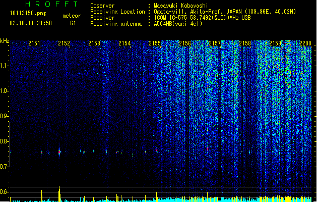Screen dimensions: 317x202
Task: Click the 0.9 kHz axis label
Action: coord(4,116)
